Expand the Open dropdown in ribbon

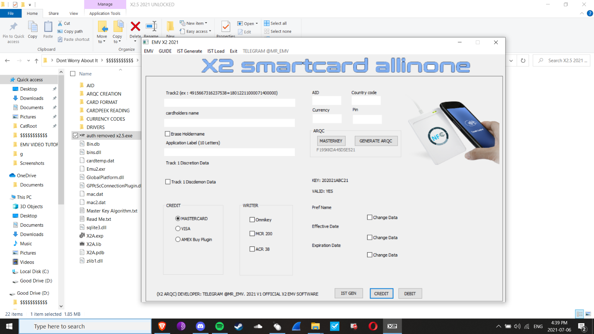pos(257,23)
